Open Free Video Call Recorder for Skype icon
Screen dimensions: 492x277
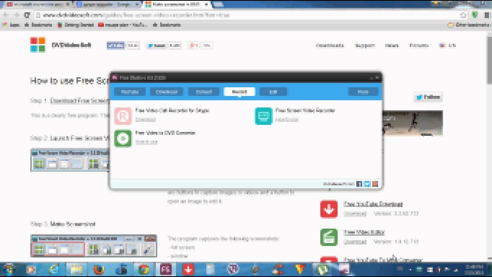[123, 116]
